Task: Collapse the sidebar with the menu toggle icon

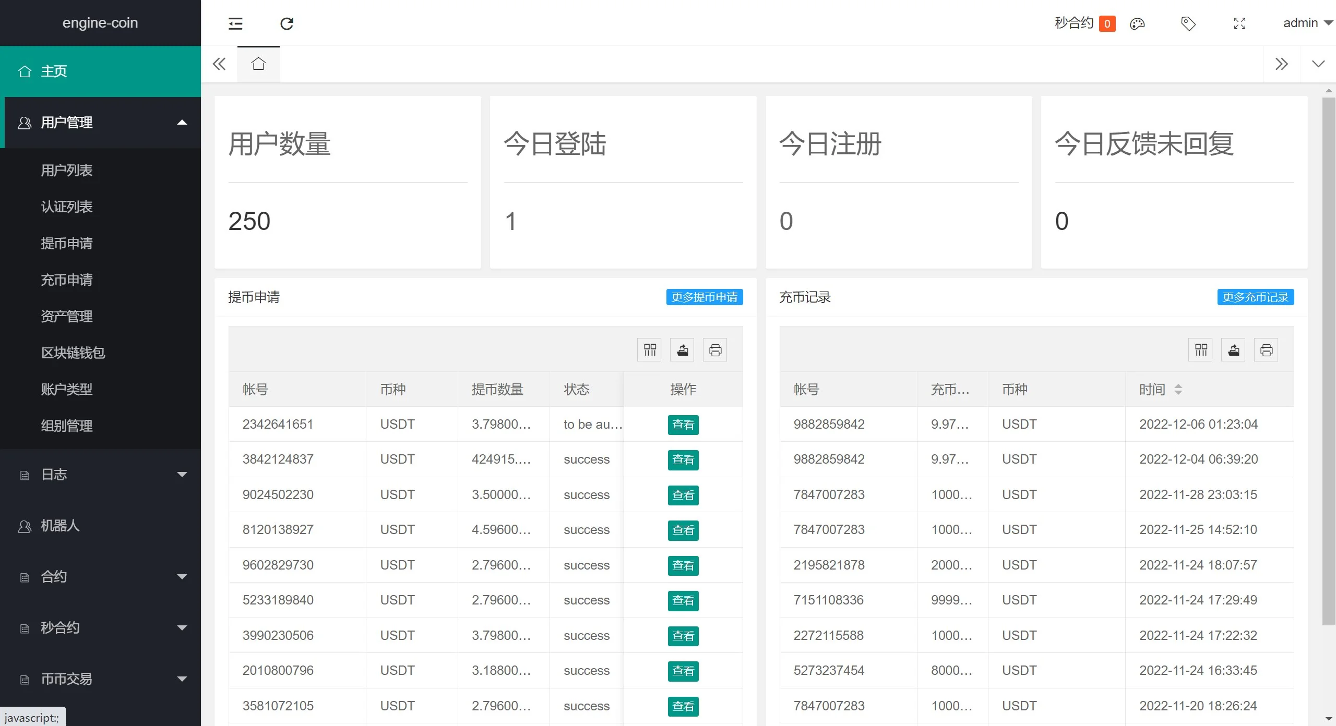Action: point(235,23)
